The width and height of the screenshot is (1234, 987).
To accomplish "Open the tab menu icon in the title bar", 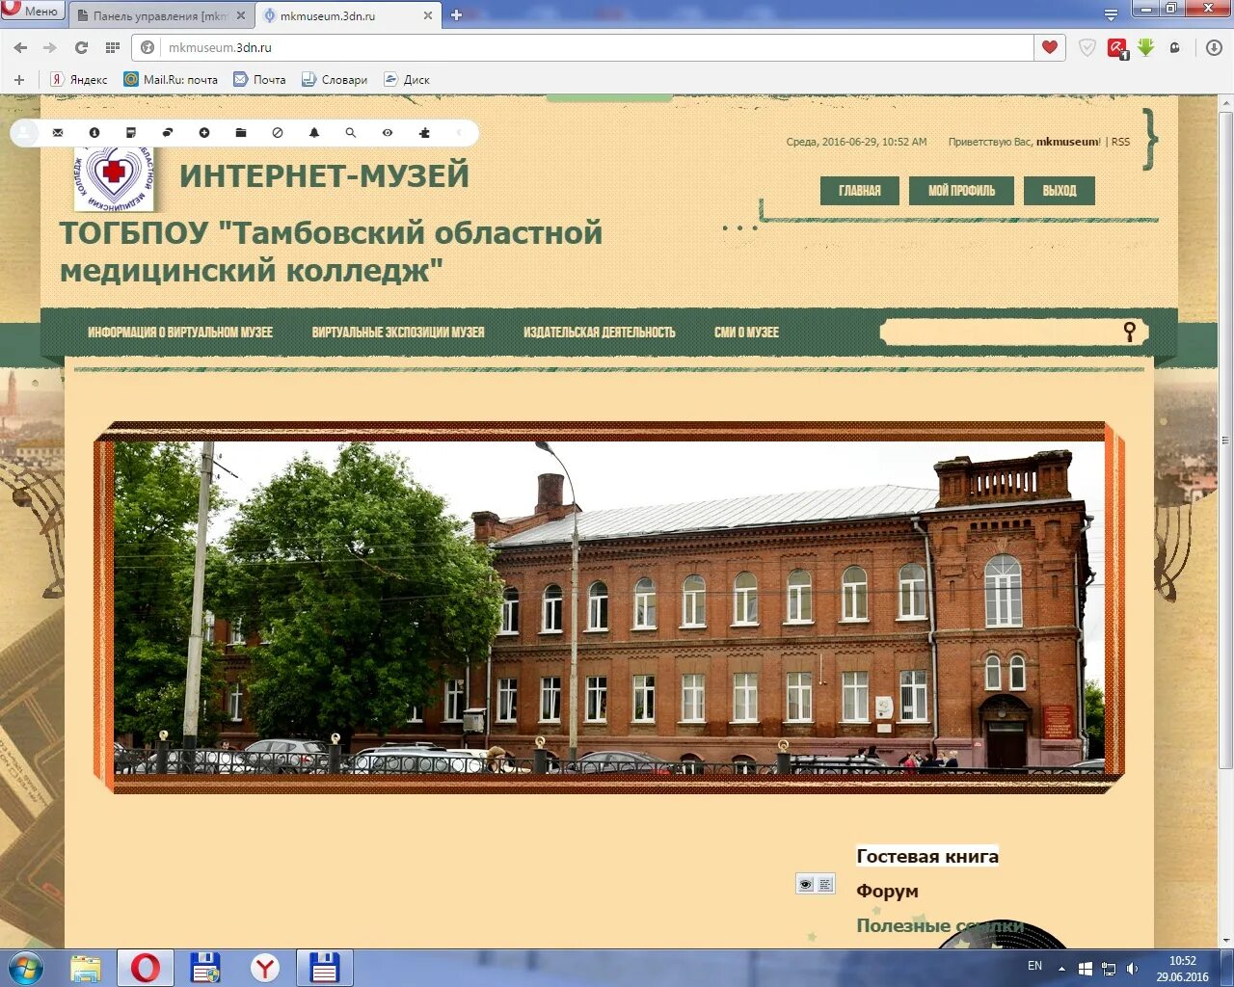I will pos(1111,13).
